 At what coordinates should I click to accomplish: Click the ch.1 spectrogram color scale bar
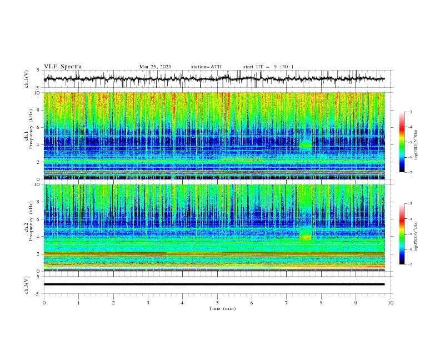click(402, 142)
